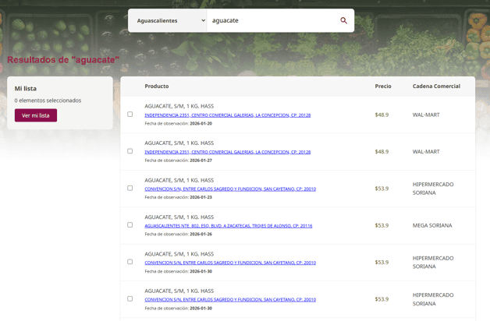Open Ver mi lista button
The height and width of the screenshot is (321, 490).
(x=36, y=115)
